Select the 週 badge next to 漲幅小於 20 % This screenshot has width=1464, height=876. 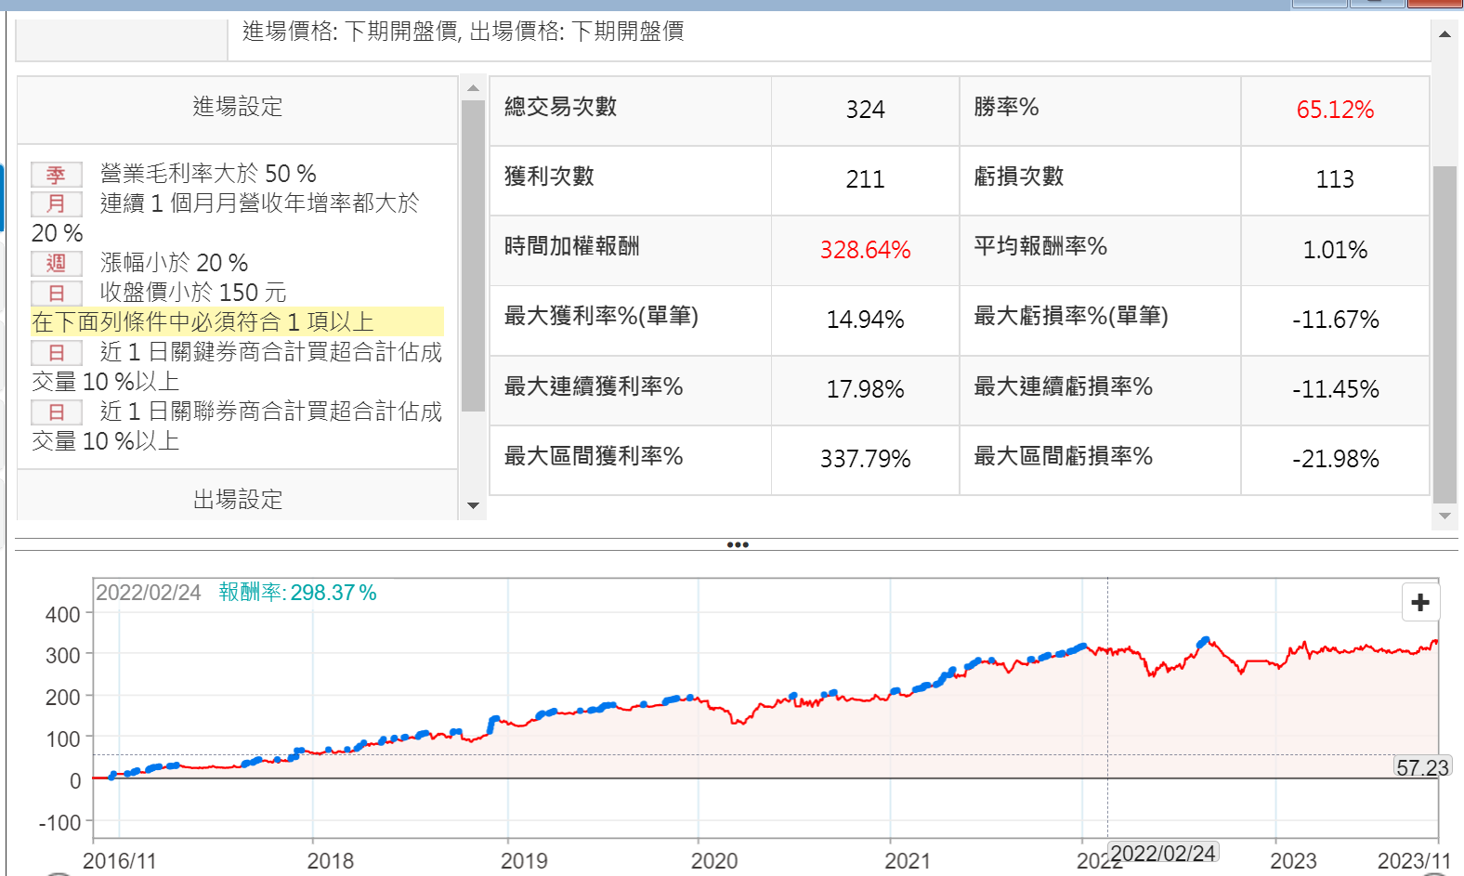click(x=57, y=263)
